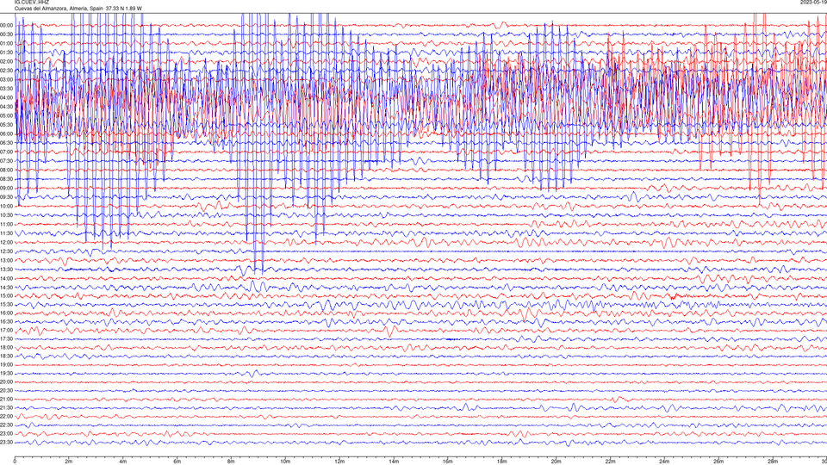Click the 23:30 time label
827x465 pixels.
tap(6, 443)
